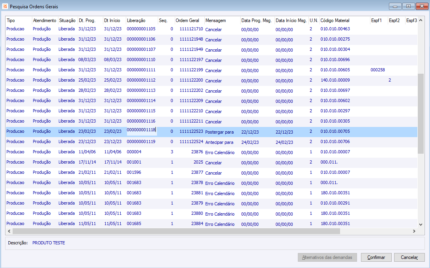Select Liberação cell 000004

click(x=134, y=152)
